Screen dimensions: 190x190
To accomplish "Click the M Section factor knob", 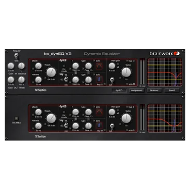I will tap(126, 72).
